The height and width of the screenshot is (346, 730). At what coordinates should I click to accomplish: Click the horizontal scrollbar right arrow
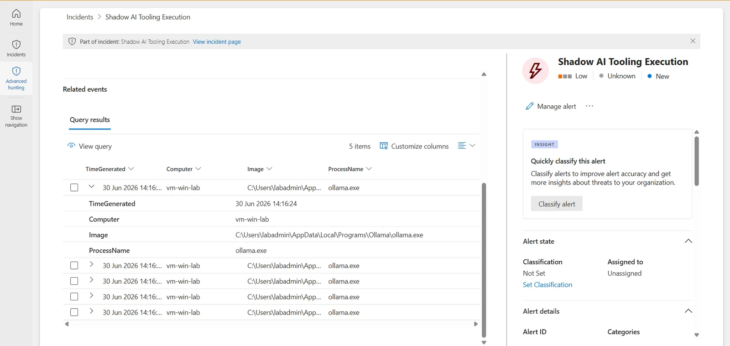[476, 324]
